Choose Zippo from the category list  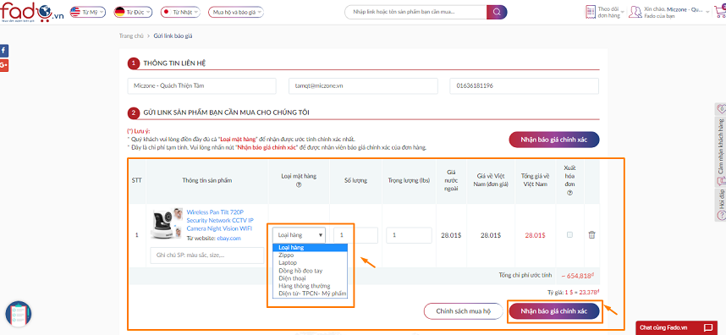click(310, 255)
